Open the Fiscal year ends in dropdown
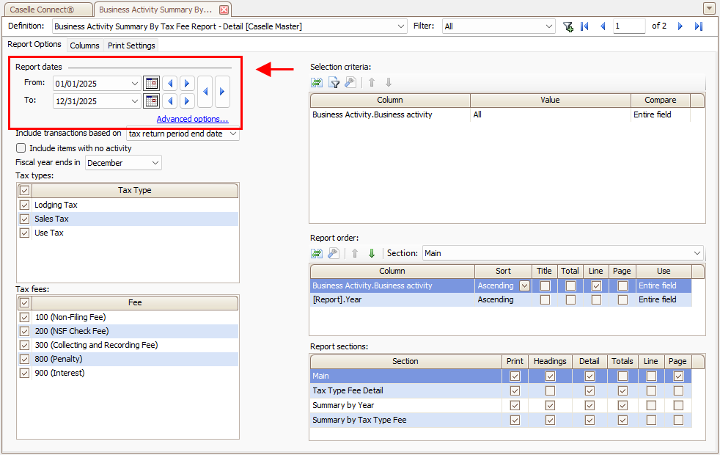This screenshot has width=720, height=455. coord(155,163)
